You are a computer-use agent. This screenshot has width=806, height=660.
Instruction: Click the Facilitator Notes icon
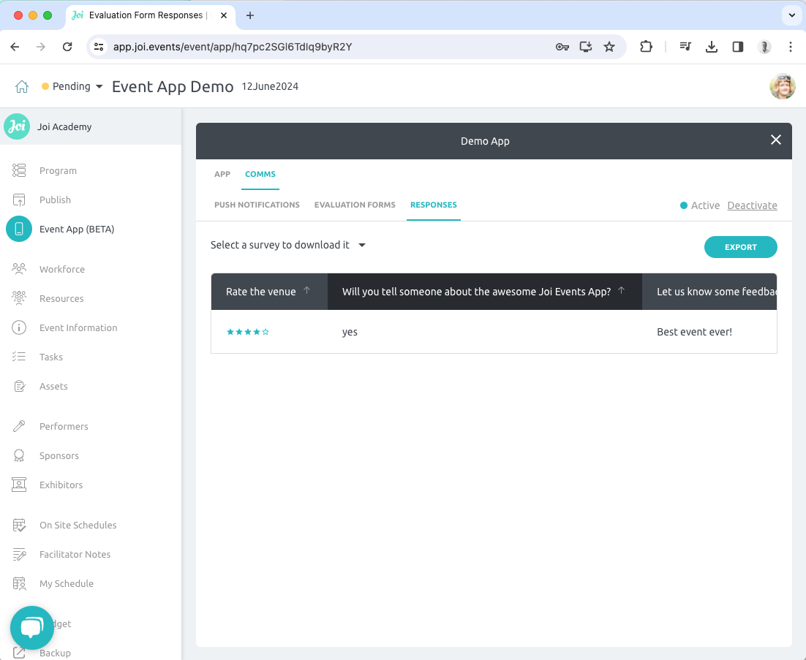click(x=19, y=554)
